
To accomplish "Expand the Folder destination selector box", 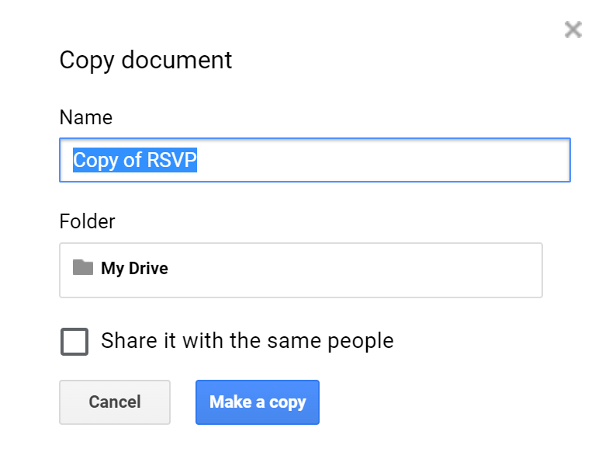I will pos(300,270).
